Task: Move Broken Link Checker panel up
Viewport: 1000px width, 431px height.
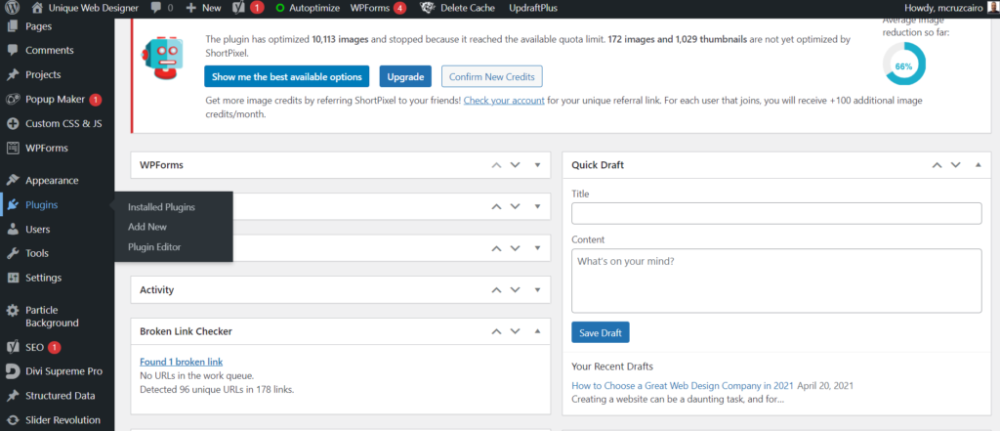Action: tap(496, 331)
